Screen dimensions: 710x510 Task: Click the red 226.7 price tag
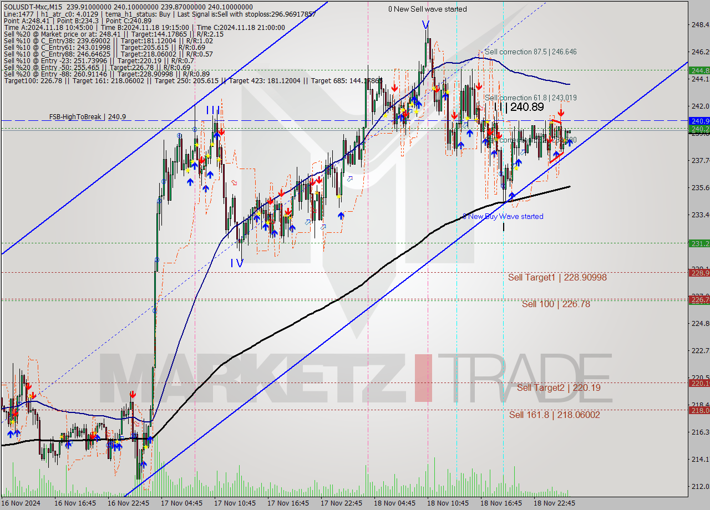click(x=699, y=299)
